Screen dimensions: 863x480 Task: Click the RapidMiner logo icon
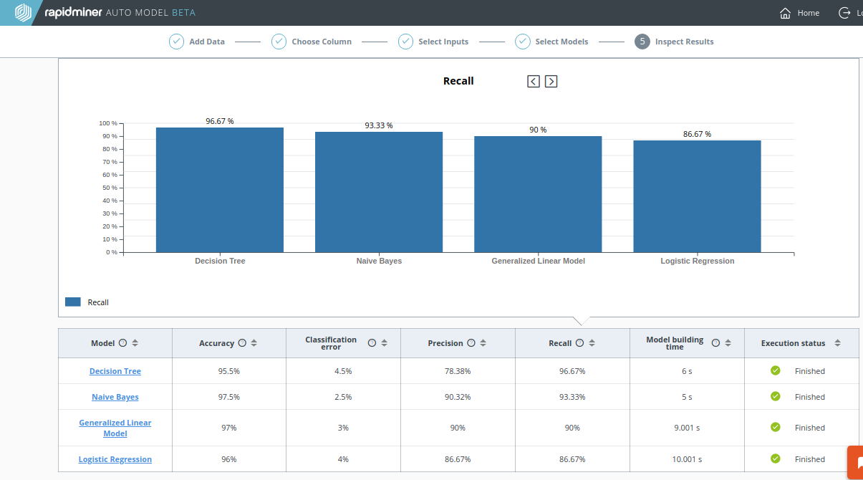[24, 13]
